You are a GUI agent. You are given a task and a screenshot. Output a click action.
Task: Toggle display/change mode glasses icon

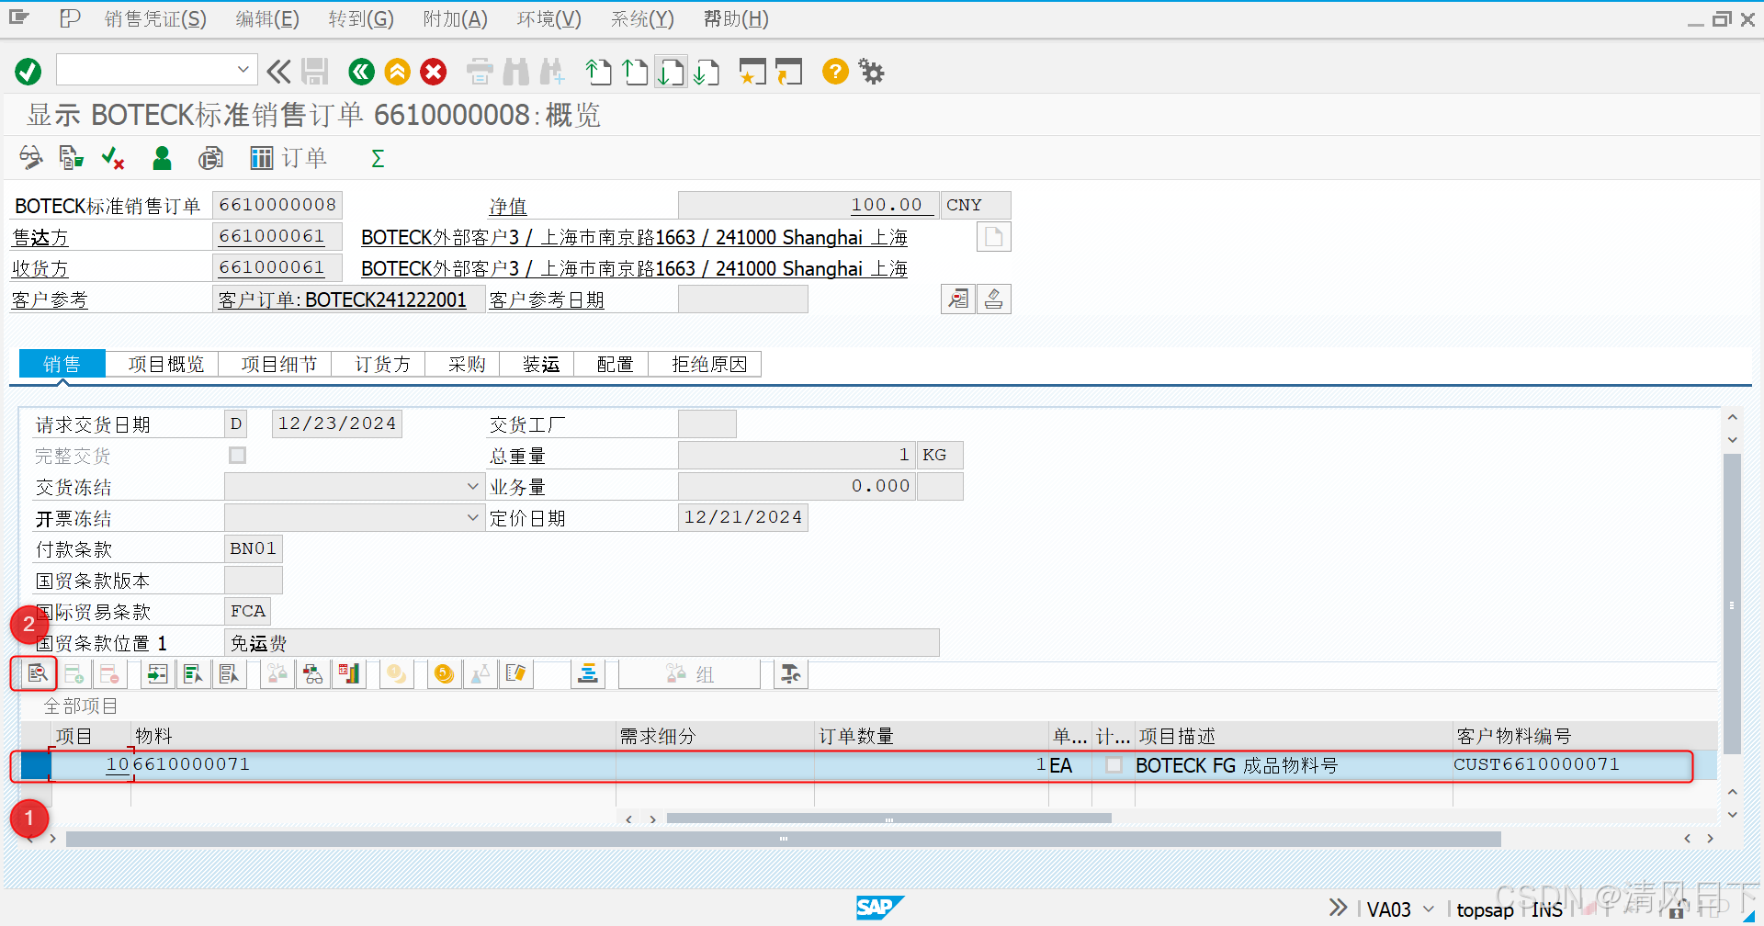31,158
